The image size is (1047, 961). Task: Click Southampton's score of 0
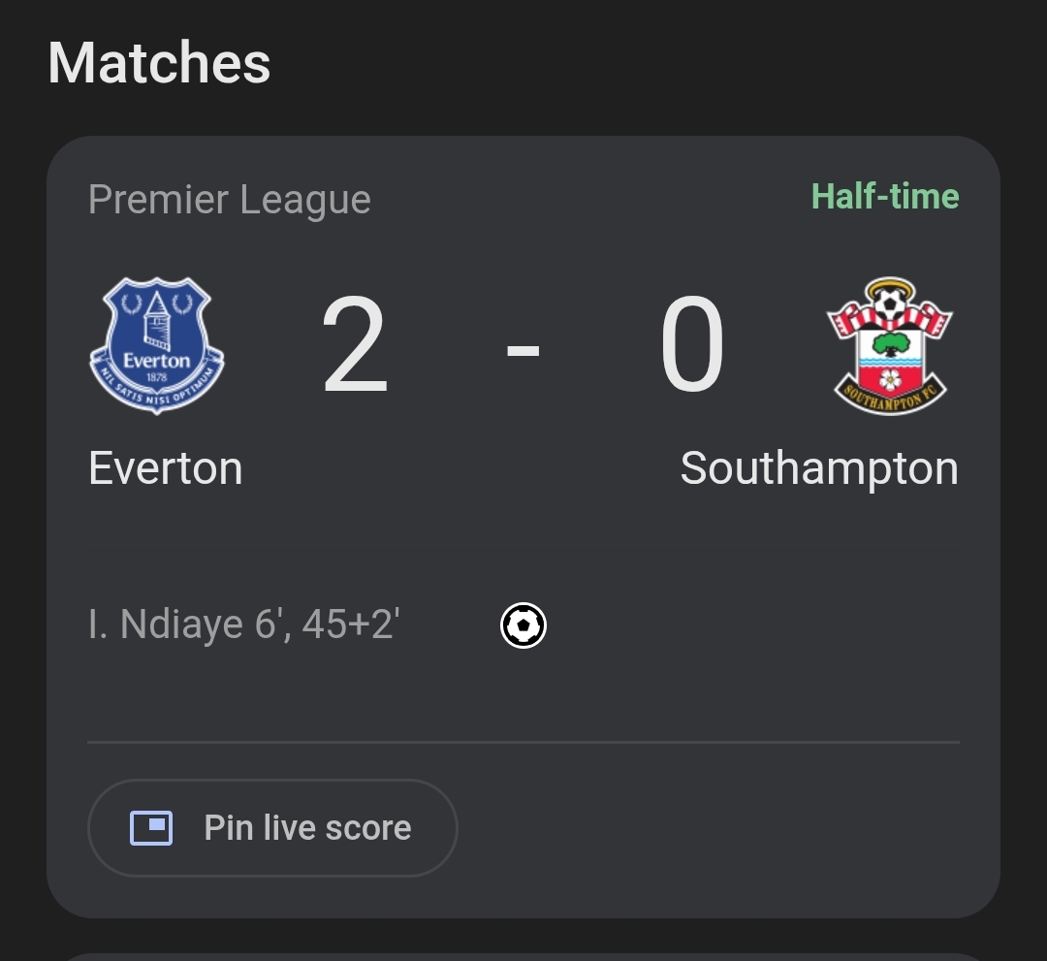point(692,345)
